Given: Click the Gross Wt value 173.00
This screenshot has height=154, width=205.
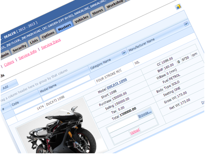Looking at the screenshot, I should 182,95.
